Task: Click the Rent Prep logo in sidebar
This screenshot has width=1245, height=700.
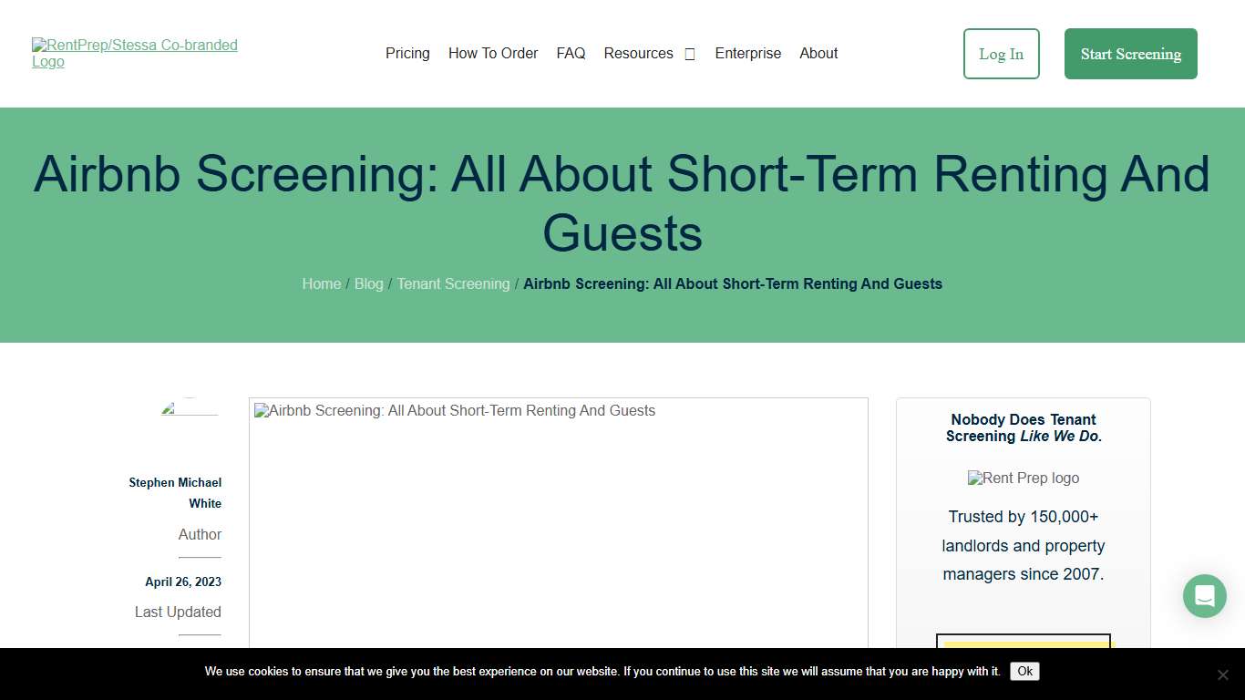Action: pyautogui.click(x=1023, y=478)
